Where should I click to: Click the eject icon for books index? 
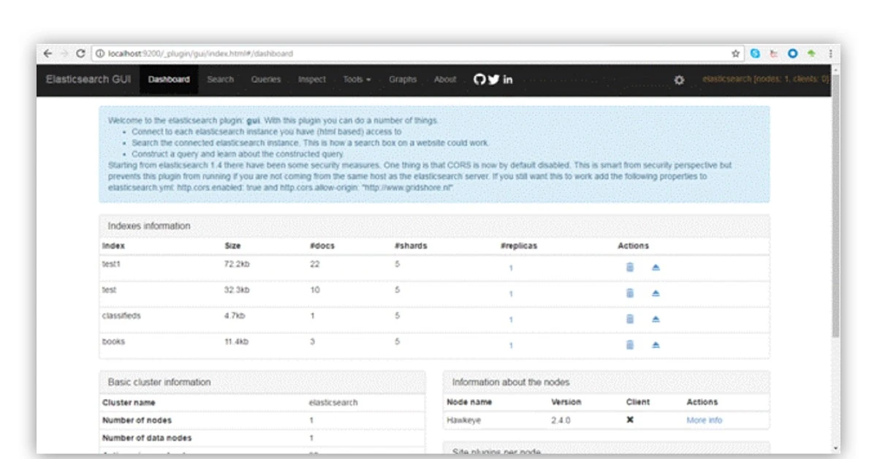[656, 345]
